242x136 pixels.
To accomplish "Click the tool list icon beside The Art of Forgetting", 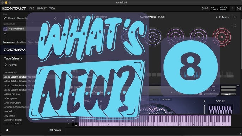I will click(5, 18).
